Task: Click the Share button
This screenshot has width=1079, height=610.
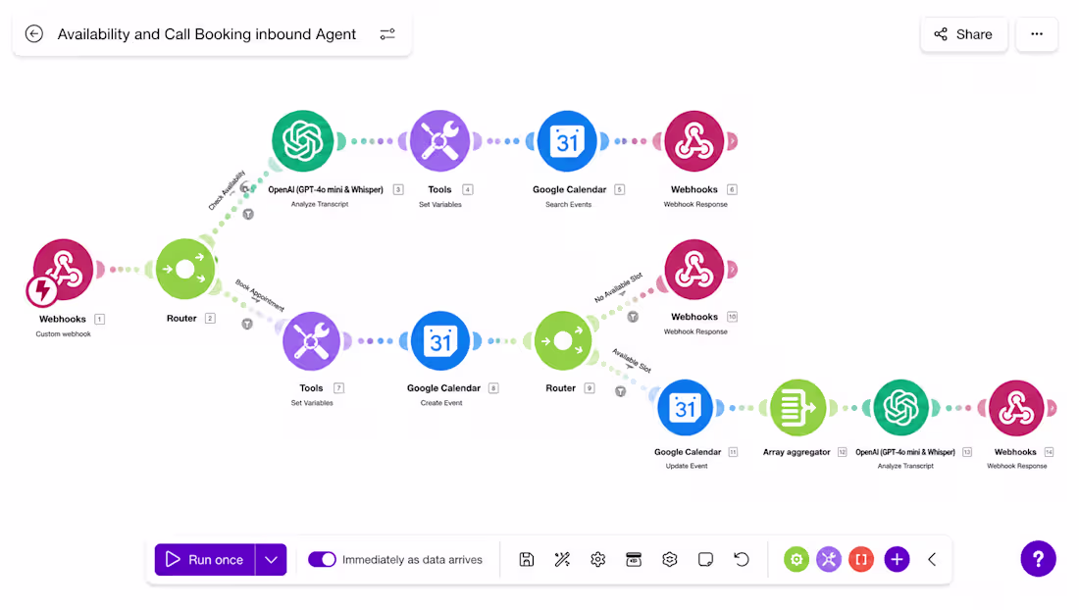Action: [963, 34]
